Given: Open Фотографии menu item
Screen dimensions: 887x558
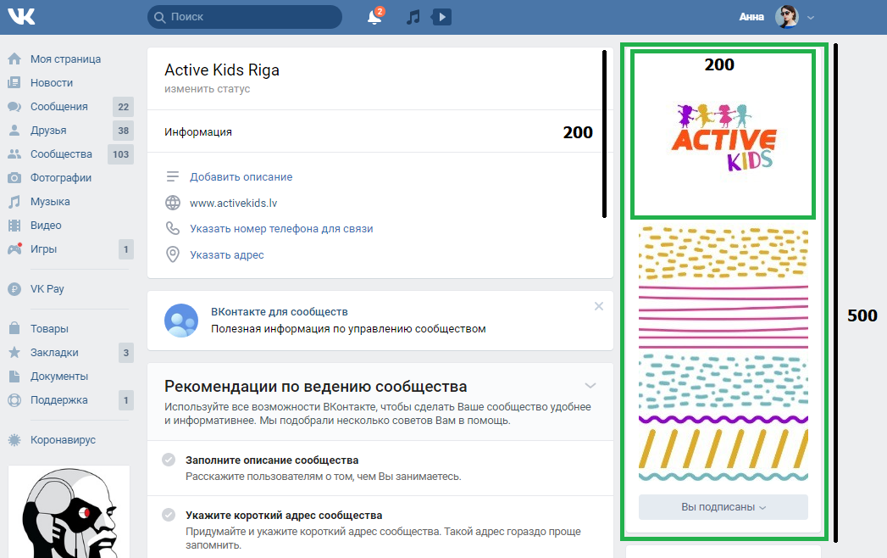Looking at the screenshot, I should pos(60,178).
